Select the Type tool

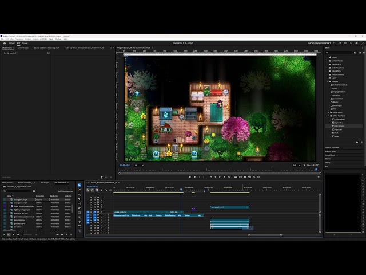(79, 226)
